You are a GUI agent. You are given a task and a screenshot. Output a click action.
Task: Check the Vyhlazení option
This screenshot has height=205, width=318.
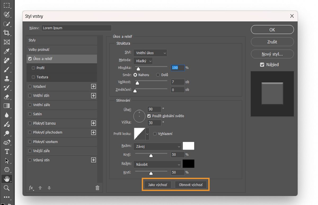pyautogui.click(x=155, y=134)
